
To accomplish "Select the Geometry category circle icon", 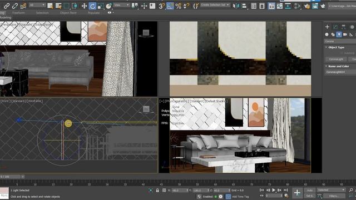I will 327,34.
